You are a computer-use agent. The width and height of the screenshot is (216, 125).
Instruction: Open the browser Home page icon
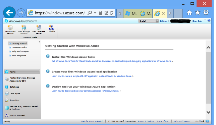pos(190,13)
